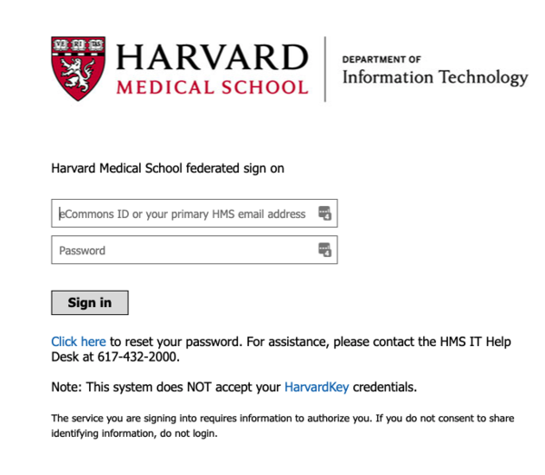Focus the Password input field
545x475 pixels.
tap(194, 250)
